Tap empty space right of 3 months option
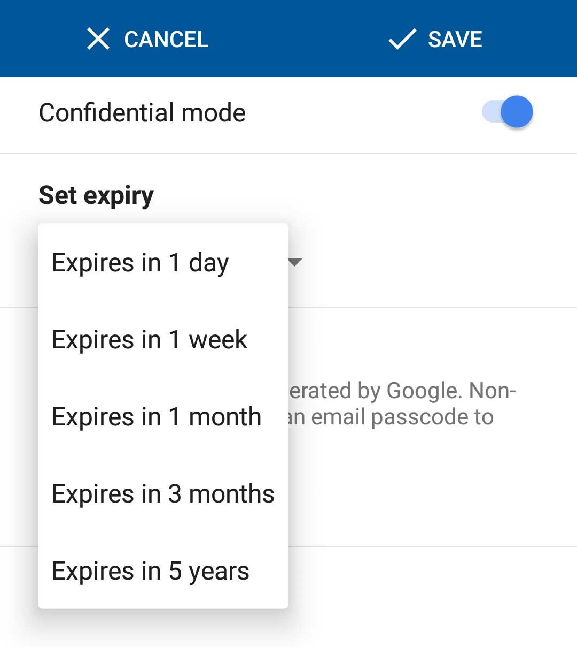Viewport: 577px width, 647px height. (x=427, y=494)
